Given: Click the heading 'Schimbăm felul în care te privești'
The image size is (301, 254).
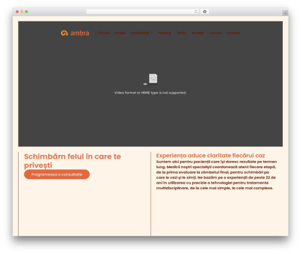Looking at the screenshot, I should (72, 161).
